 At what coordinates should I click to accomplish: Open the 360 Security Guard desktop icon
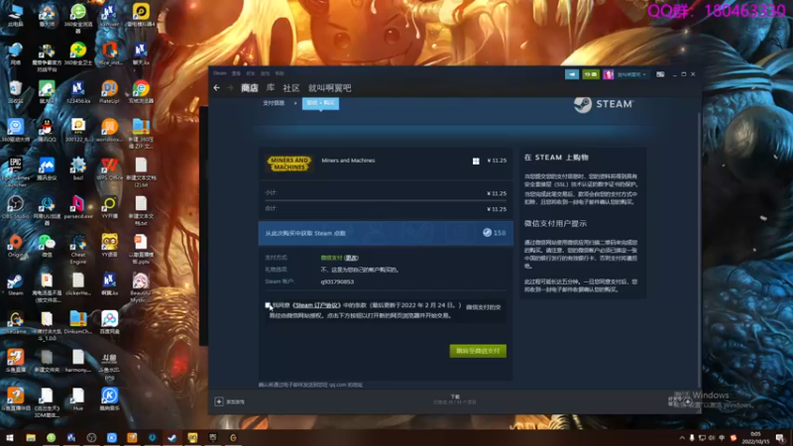pos(78,54)
